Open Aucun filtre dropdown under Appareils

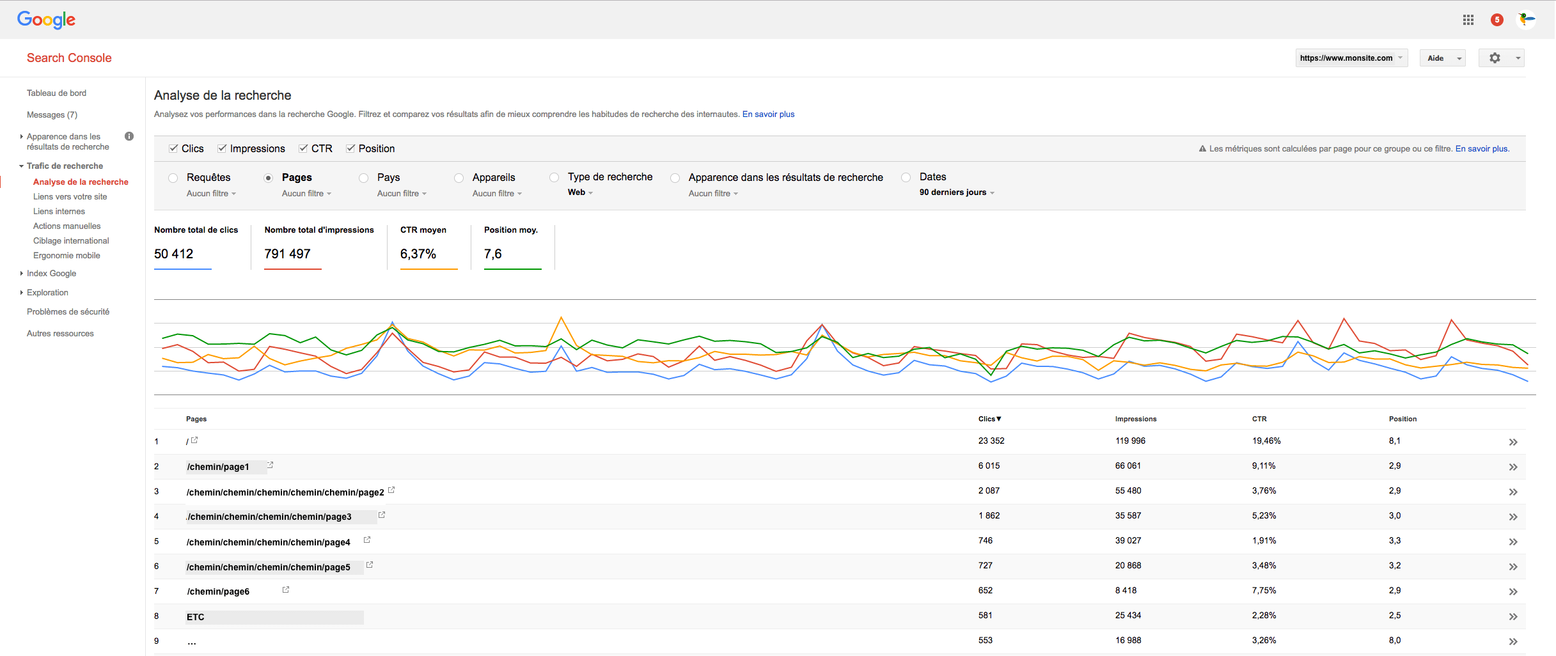497,193
